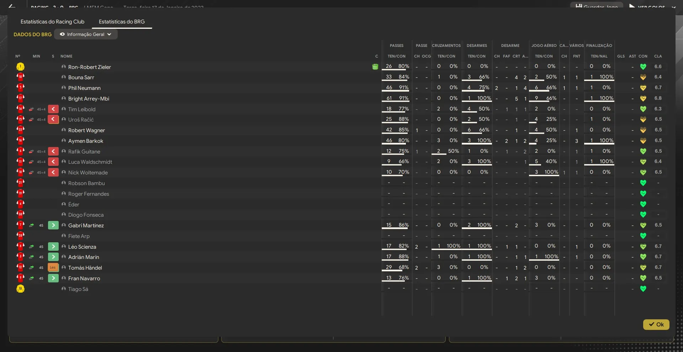Click Éder's red shirt icon
This screenshot has width=683, height=352.
[x=20, y=204]
